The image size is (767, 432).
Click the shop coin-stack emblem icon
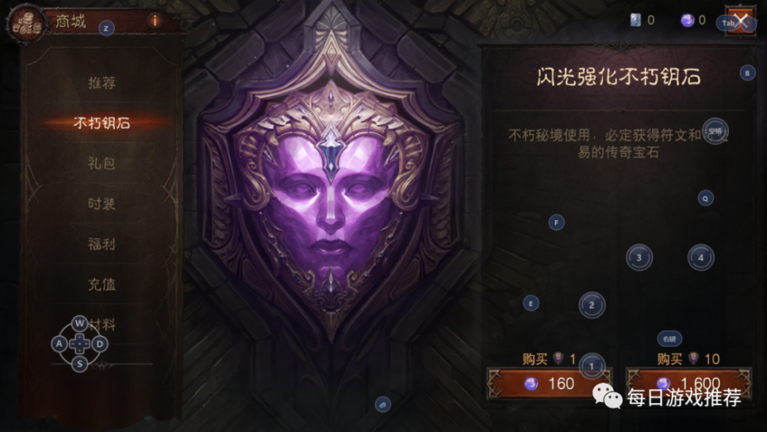click(26, 25)
